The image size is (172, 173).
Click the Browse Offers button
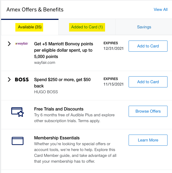148,111
